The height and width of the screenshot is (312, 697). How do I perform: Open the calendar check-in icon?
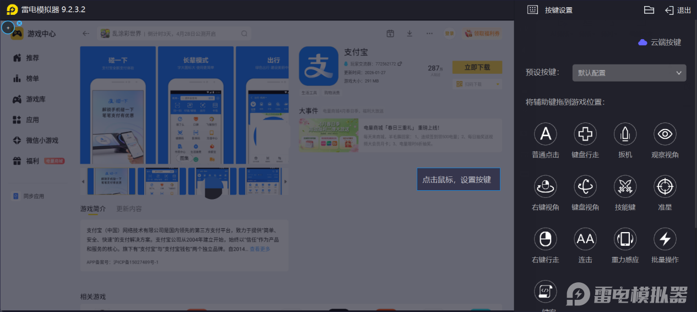click(x=390, y=34)
